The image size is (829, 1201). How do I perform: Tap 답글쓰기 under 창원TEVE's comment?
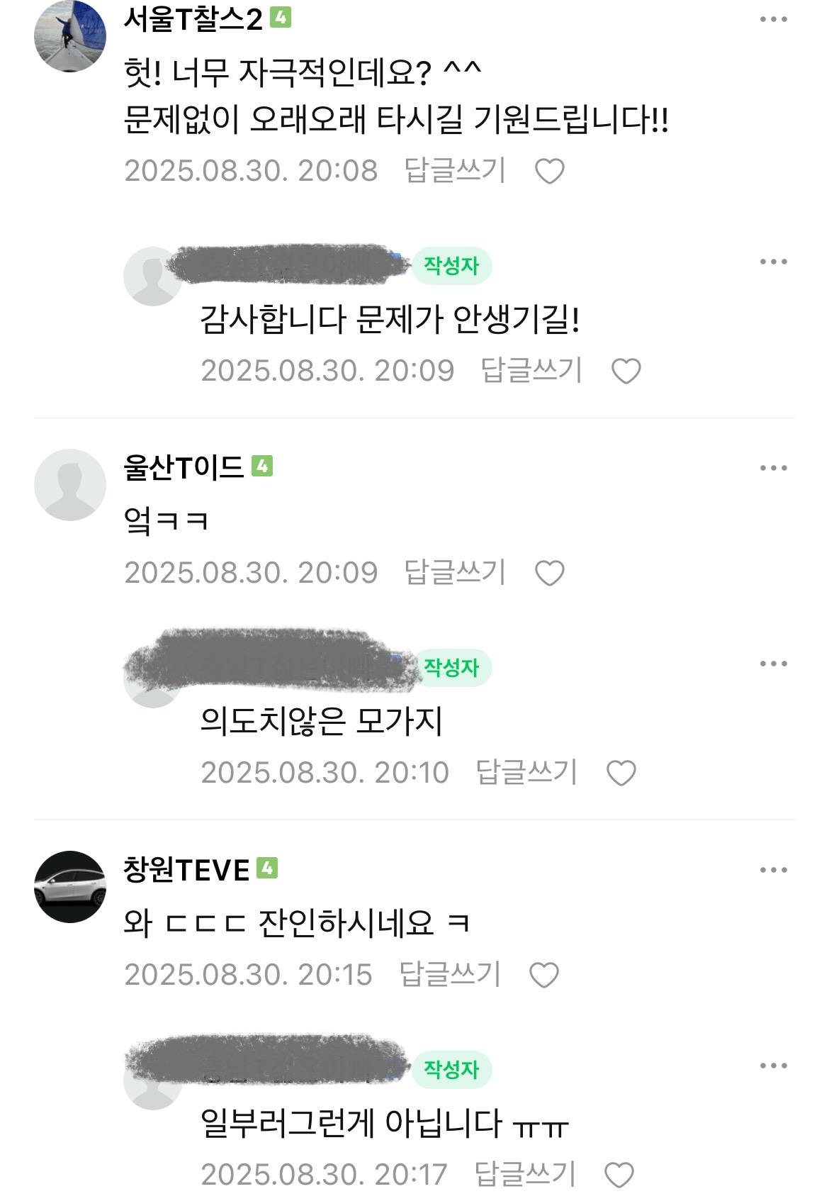tap(450, 974)
